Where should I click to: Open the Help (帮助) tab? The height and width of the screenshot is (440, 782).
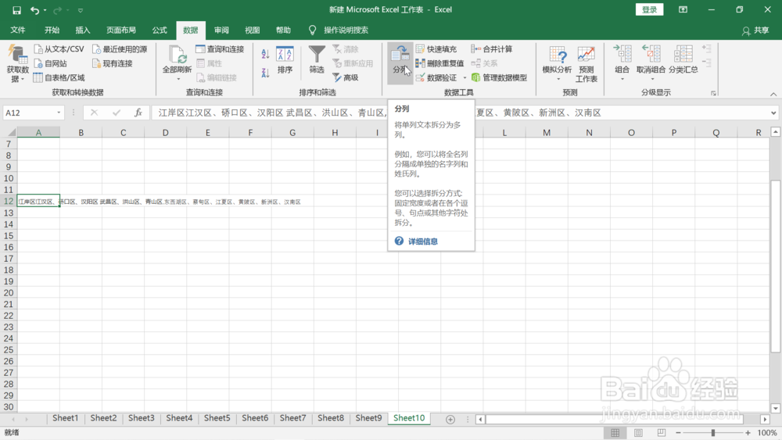click(x=283, y=30)
